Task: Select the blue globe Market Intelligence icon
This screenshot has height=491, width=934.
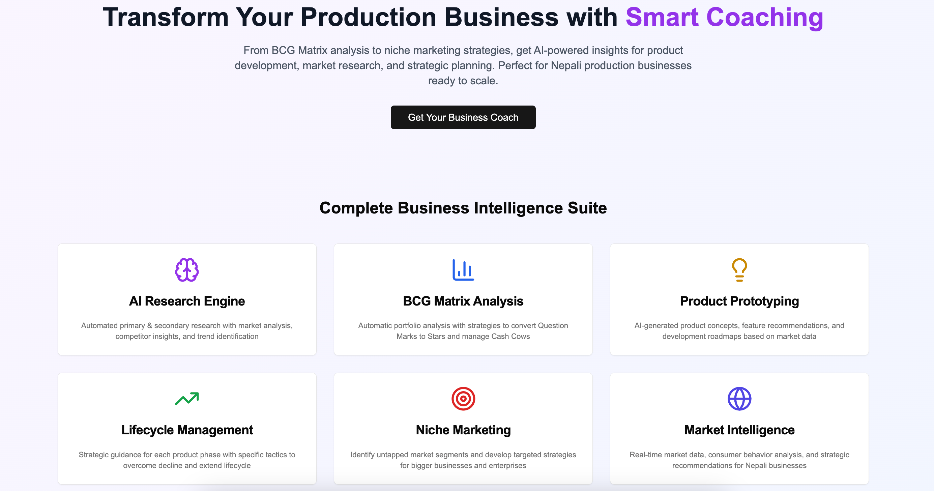Action: 739,398
